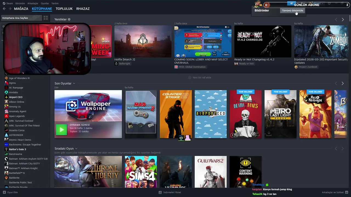The height and width of the screenshot is (197, 351).
Task: Click the Oyun Ekle plus icon
Action: point(4,192)
